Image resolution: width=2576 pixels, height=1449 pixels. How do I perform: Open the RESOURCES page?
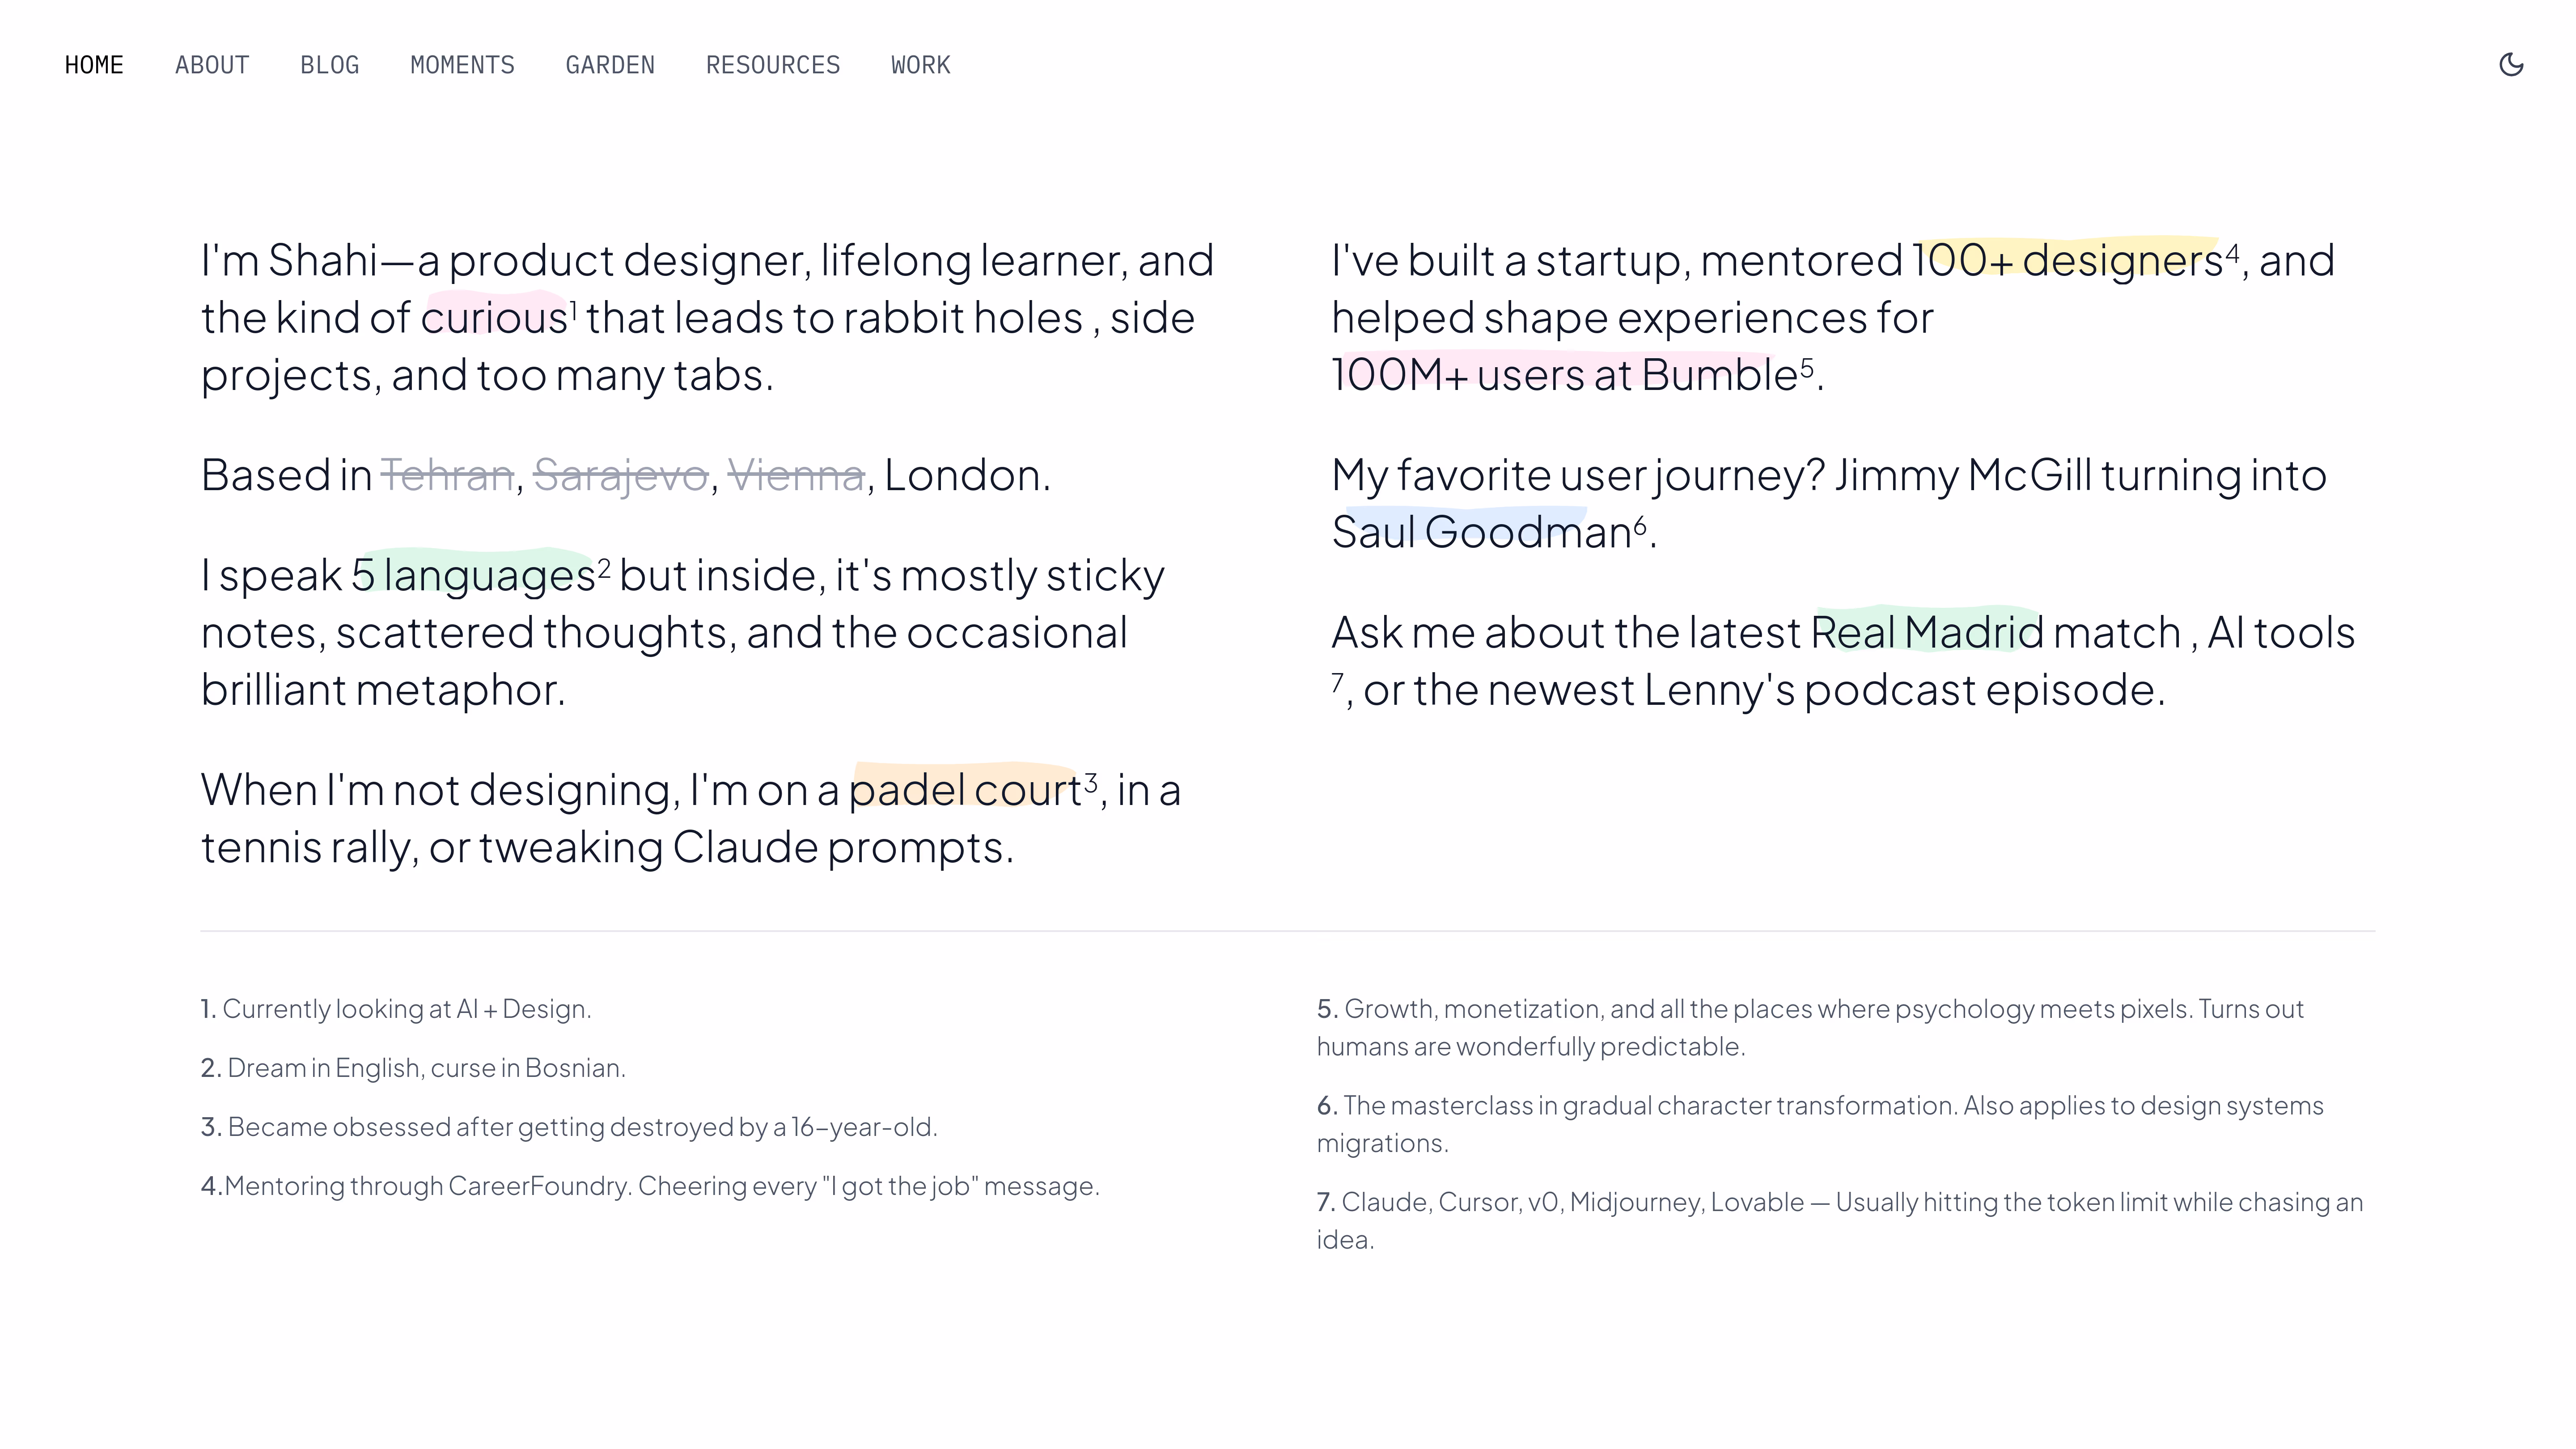click(773, 65)
